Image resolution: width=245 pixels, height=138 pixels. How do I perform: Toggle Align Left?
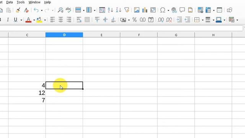click(x=52, y=20)
